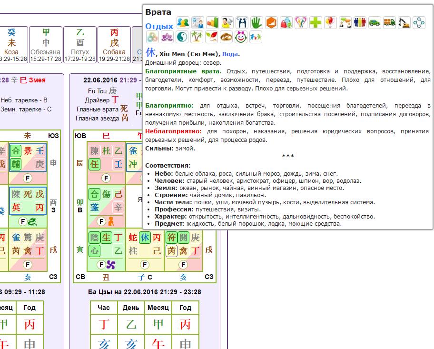The width and height of the screenshot is (434, 349).
Task: Click the 傷 gate in the chart
Action: pyautogui.click(x=106, y=194)
